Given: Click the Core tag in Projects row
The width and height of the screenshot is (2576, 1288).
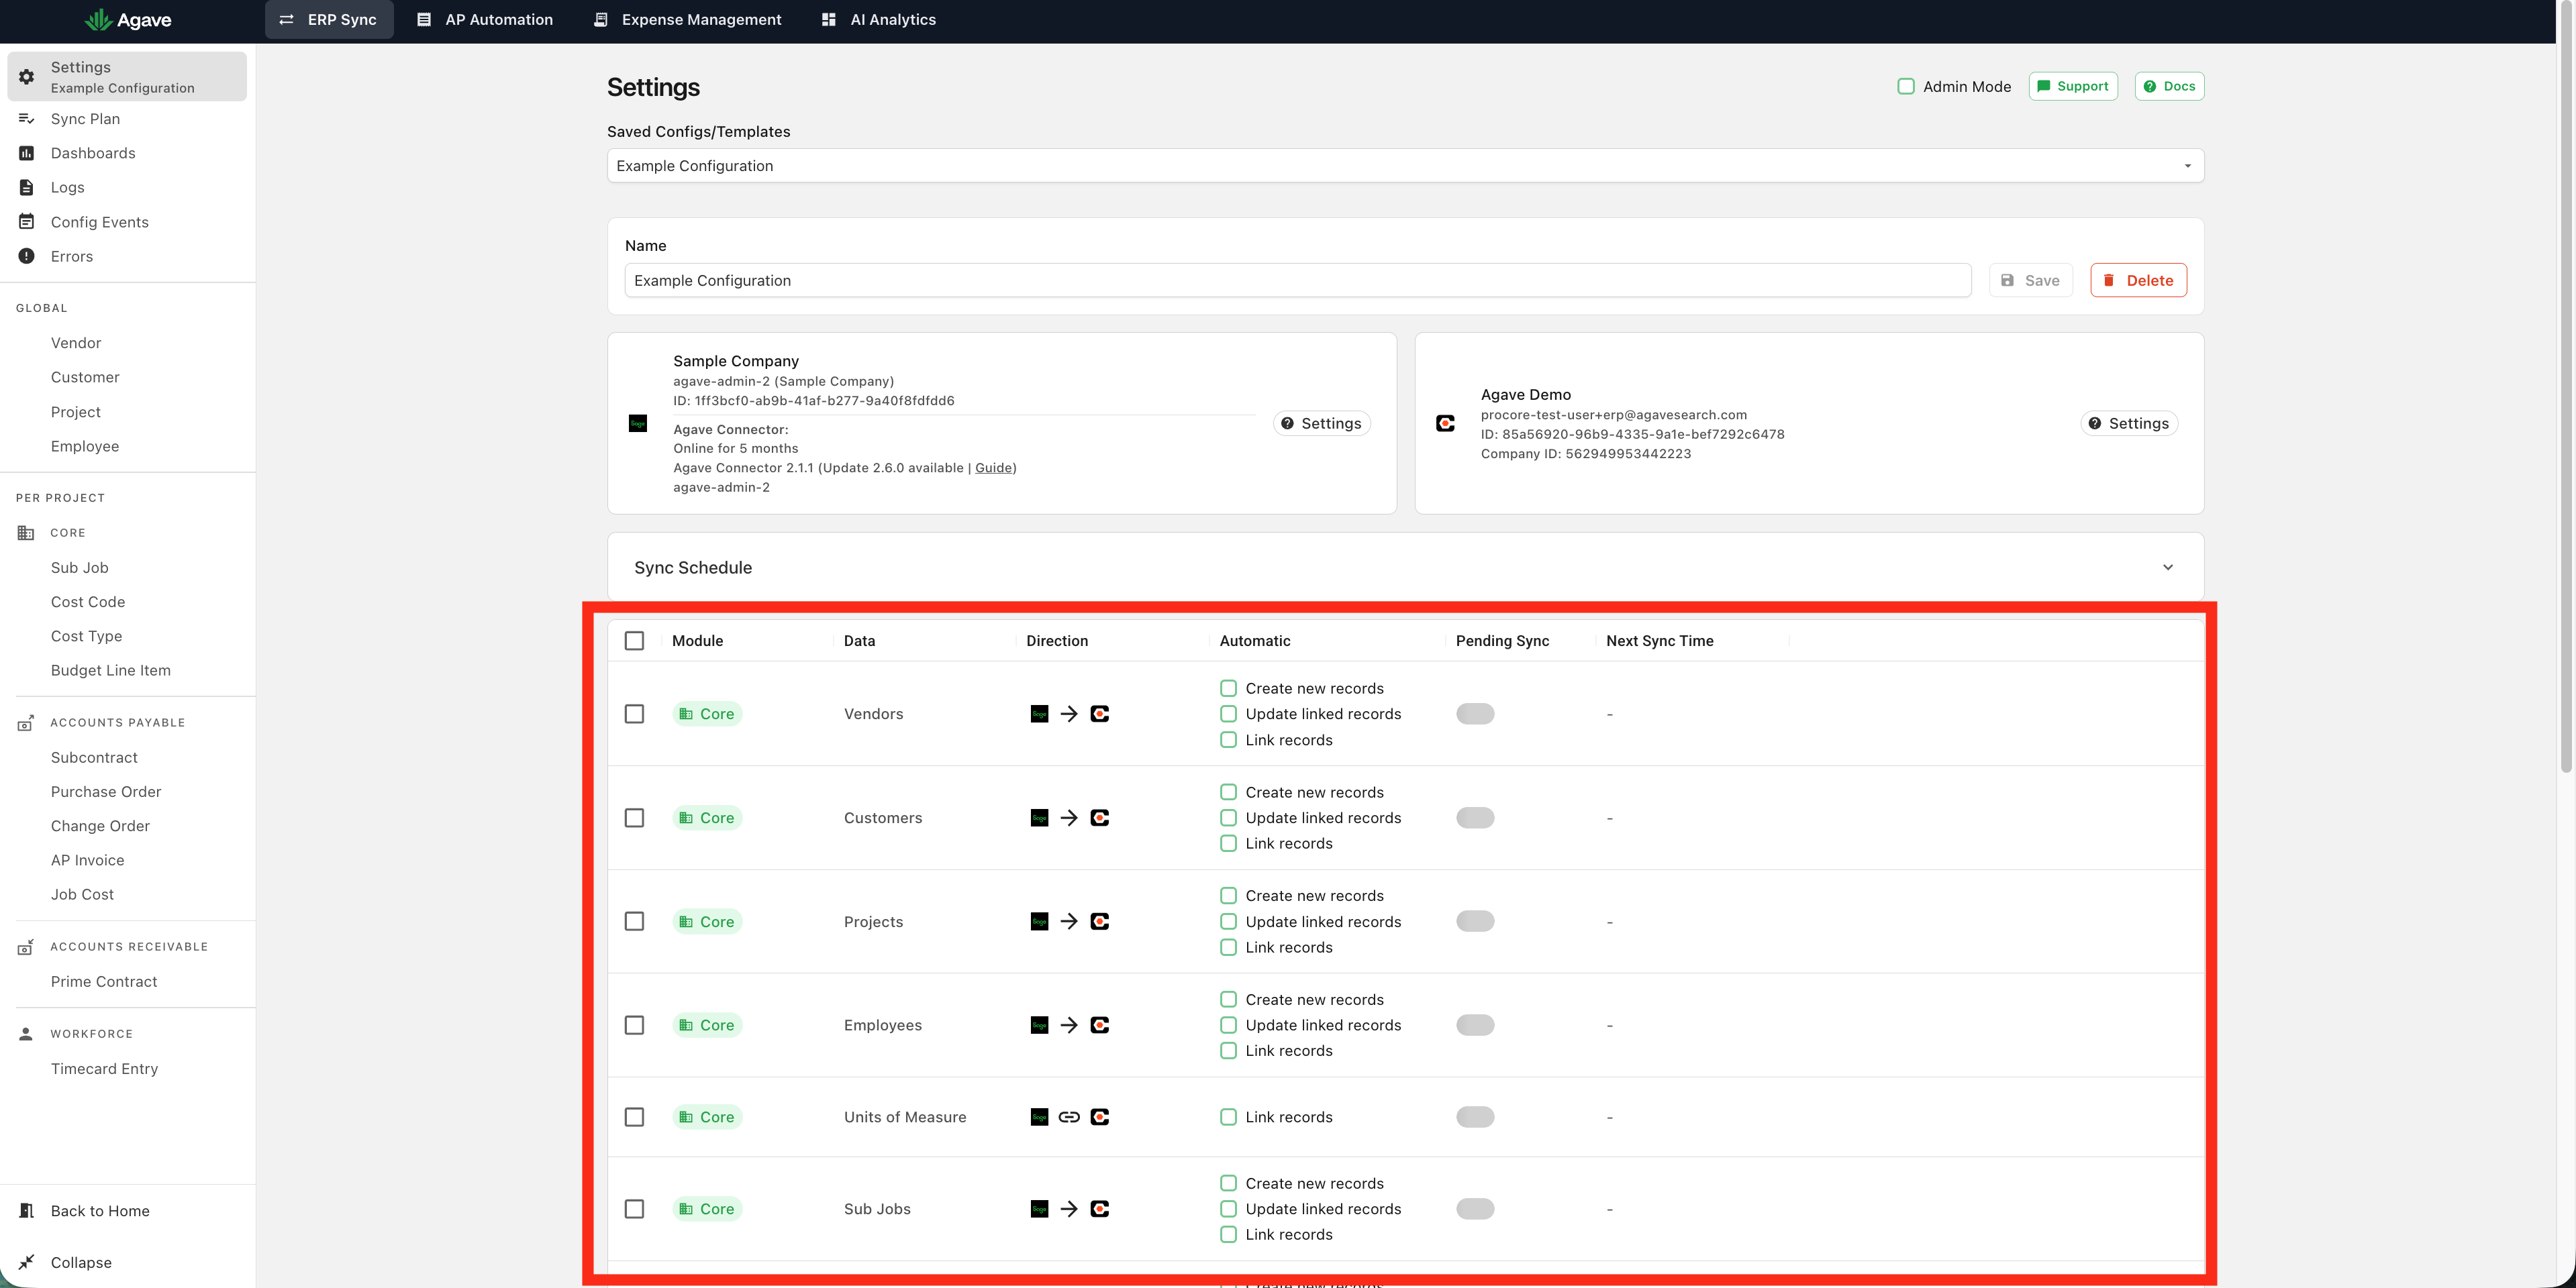Looking at the screenshot, I should [x=707, y=921].
